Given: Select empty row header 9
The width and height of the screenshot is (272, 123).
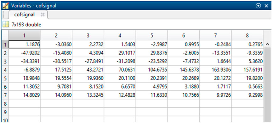Looking at the screenshot, I should [x=5, y=112].
